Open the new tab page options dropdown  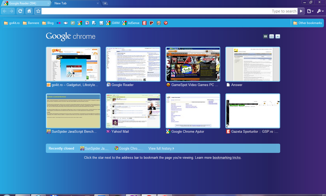click(x=278, y=36)
